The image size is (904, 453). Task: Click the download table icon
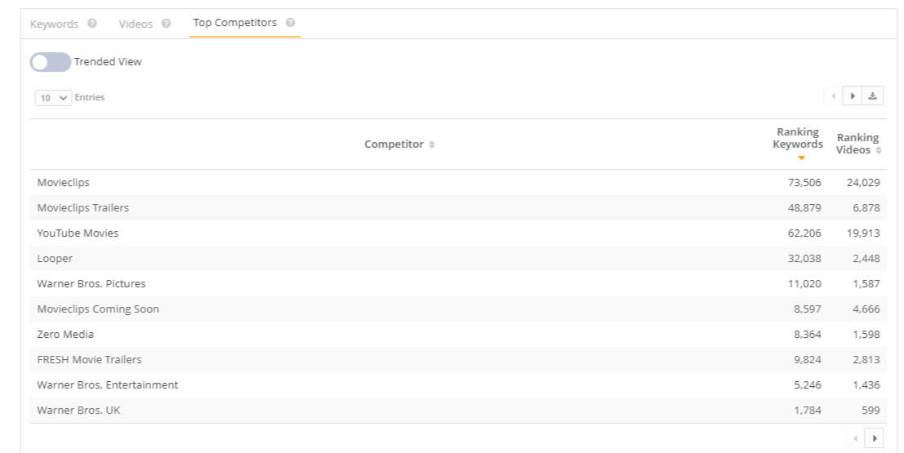(873, 96)
